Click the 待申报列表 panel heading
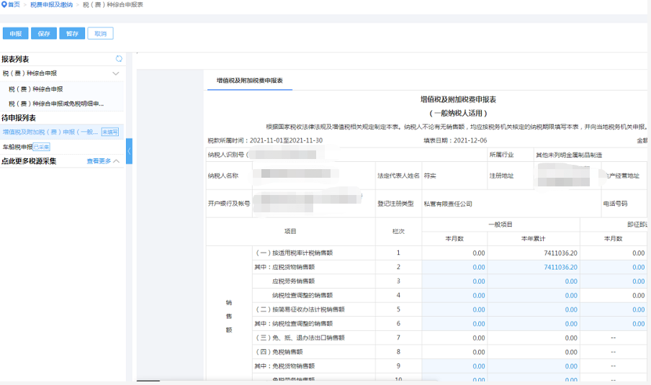The width and height of the screenshot is (651, 385). coord(19,118)
